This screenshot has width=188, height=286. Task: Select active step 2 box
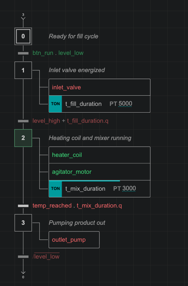click(23, 138)
